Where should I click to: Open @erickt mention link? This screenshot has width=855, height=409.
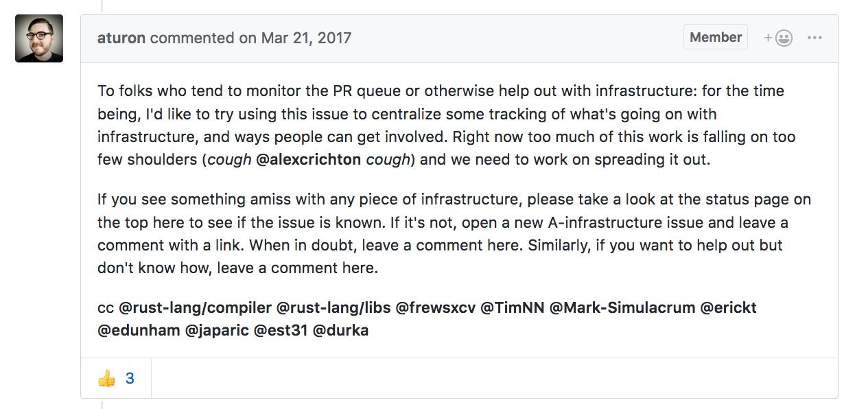pos(728,307)
